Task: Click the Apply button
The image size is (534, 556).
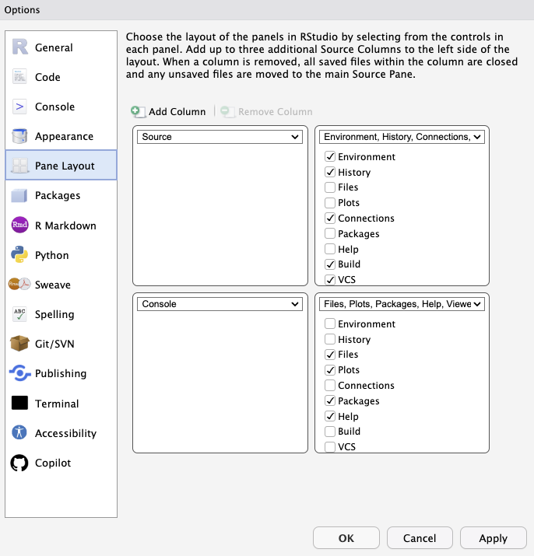Action: [494, 538]
